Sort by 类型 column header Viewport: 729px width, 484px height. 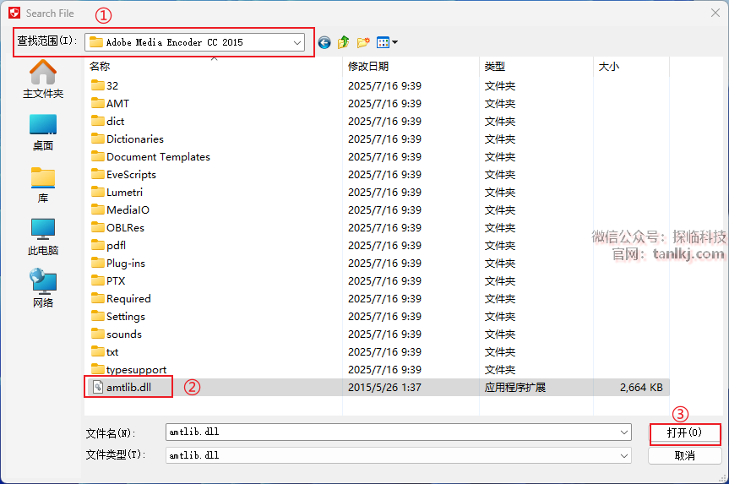tap(536, 67)
